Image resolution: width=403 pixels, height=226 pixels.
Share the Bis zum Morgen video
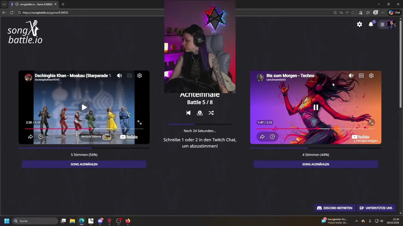pos(262,137)
